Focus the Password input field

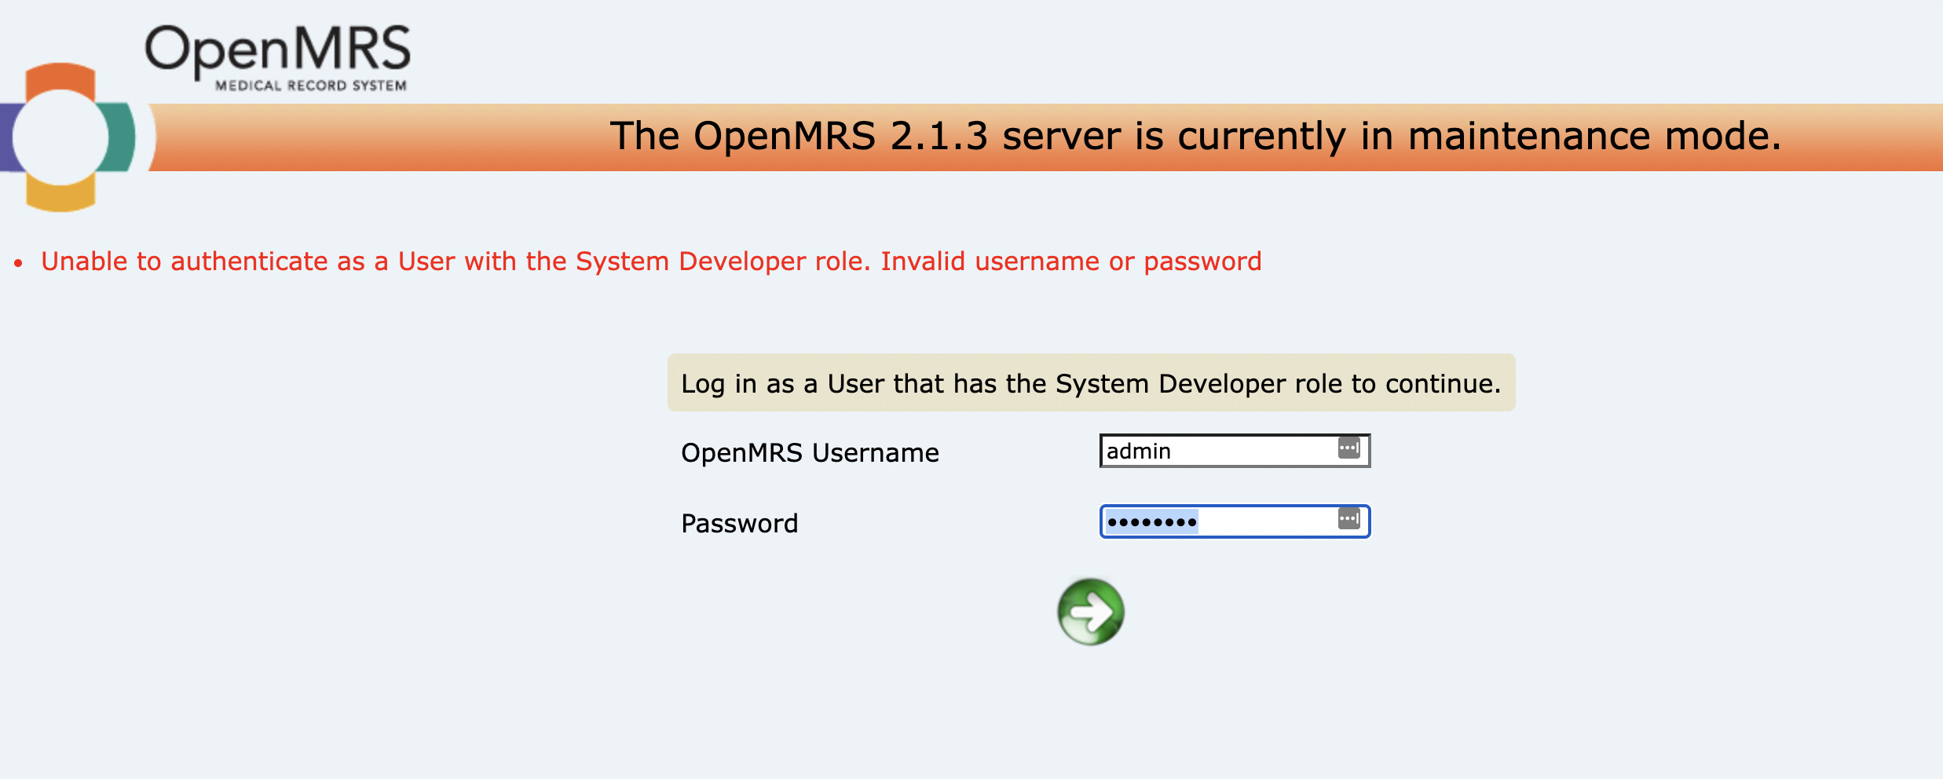pyautogui.click(x=1235, y=521)
